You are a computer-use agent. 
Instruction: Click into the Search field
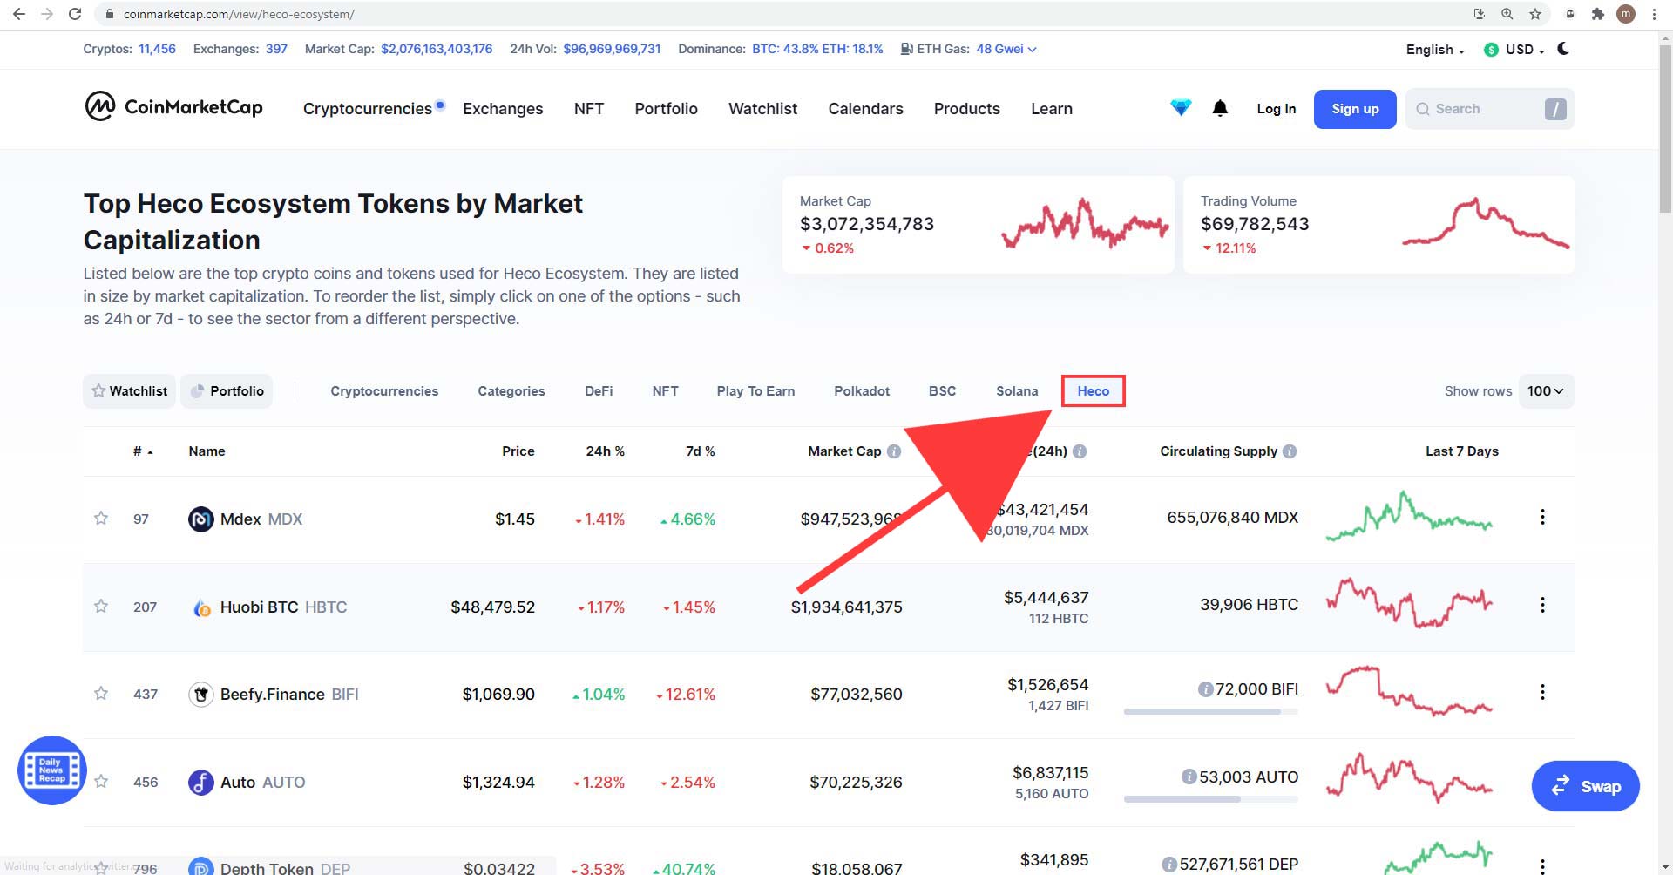click(1489, 109)
